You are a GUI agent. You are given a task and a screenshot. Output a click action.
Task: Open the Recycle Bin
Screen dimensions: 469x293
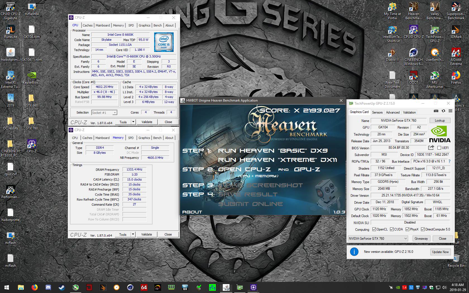456,261
